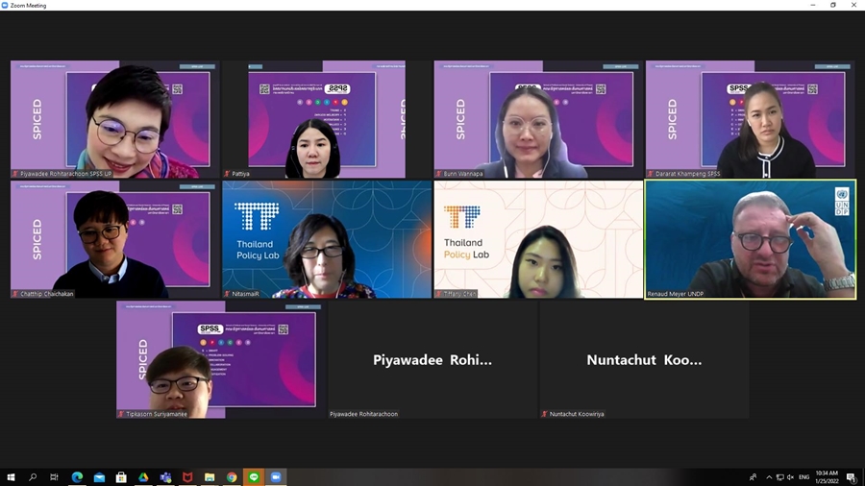Select NitasmaiR's video tile
The height and width of the screenshot is (486, 865).
[x=327, y=239]
